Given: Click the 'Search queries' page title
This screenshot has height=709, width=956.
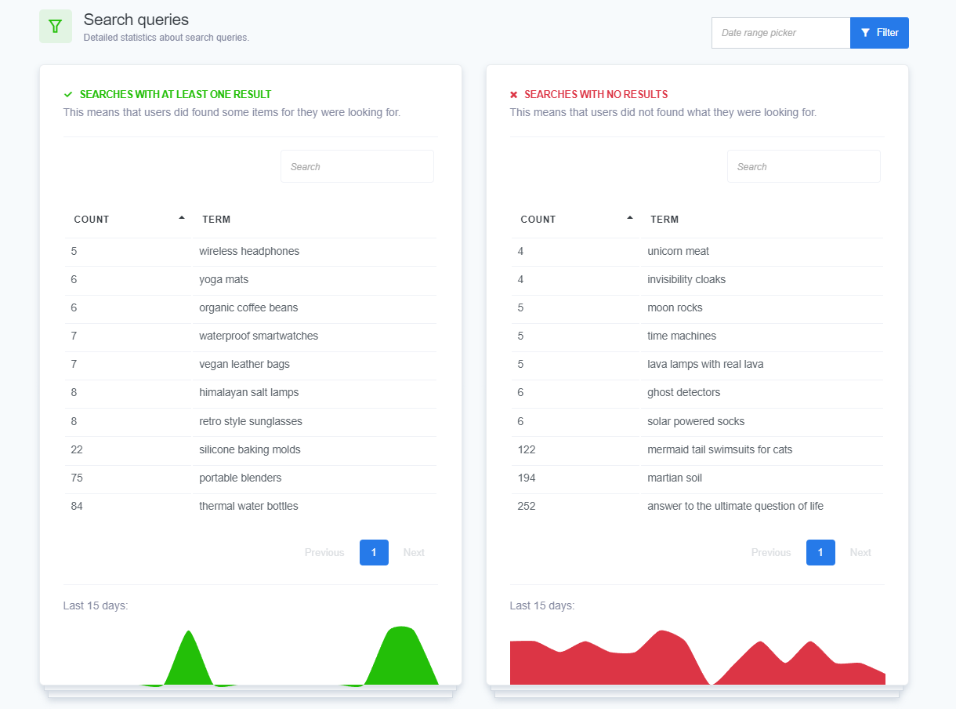Looking at the screenshot, I should coord(136,20).
